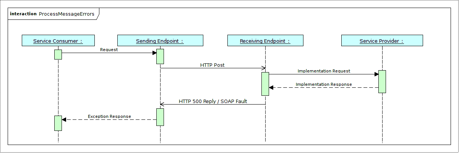This screenshot has width=459, height=153.
Task: Select the Service Consumer lifeline header
Action: (58, 41)
